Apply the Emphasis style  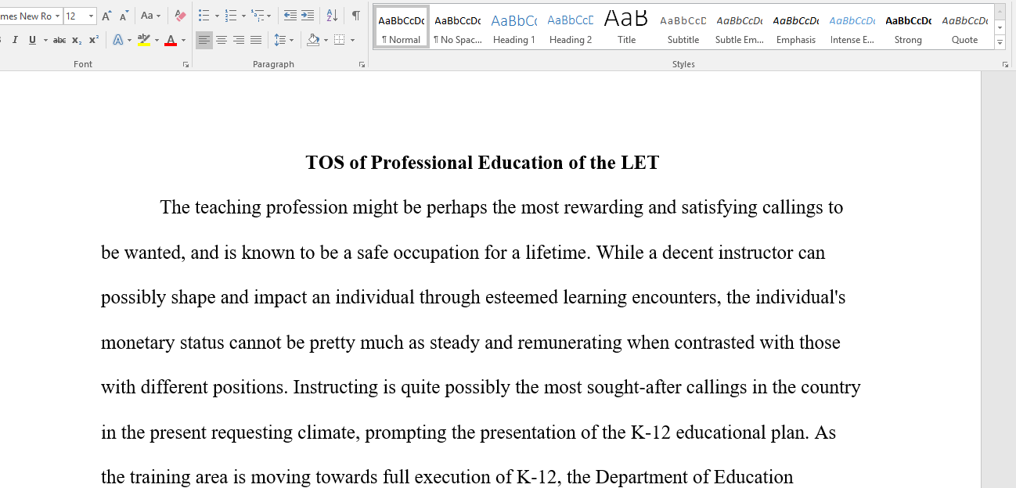[796, 27]
